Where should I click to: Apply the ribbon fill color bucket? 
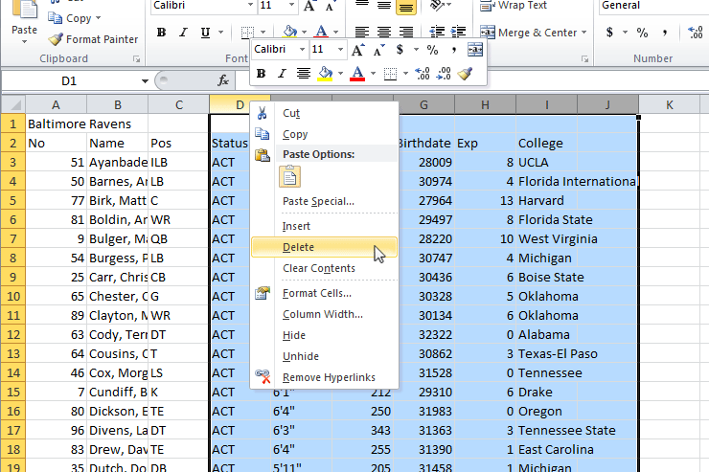(x=289, y=32)
